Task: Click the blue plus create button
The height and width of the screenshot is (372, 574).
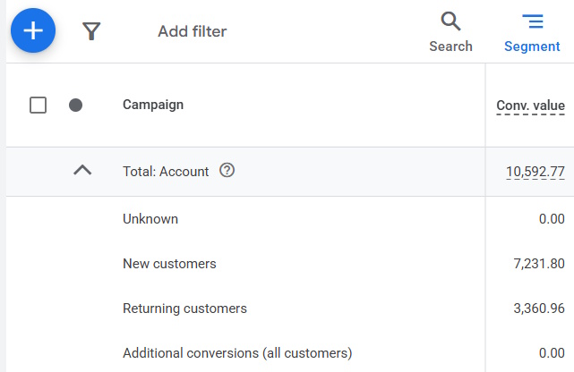Action: click(x=33, y=31)
